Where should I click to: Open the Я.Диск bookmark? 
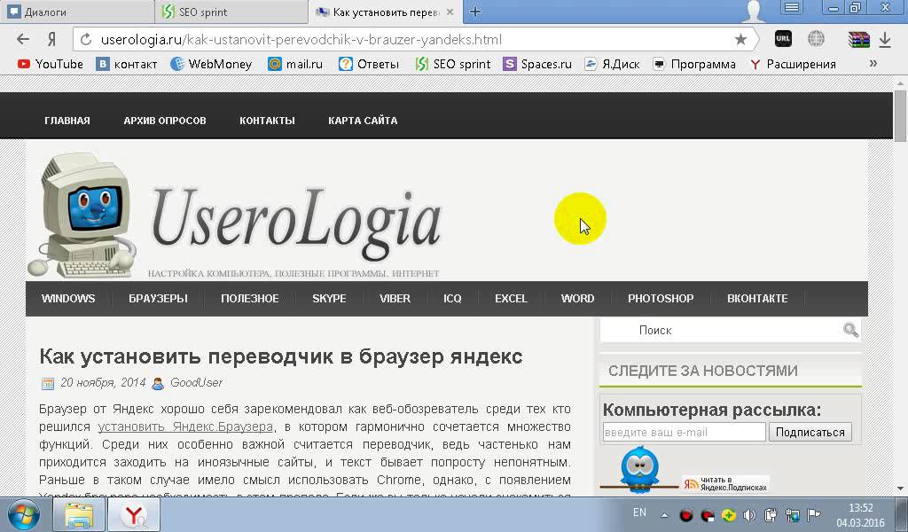pyautogui.click(x=612, y=64)
